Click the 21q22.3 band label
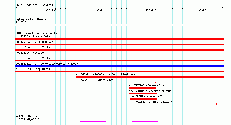Screen dimensions: 231x125 [x=21, y=22]
